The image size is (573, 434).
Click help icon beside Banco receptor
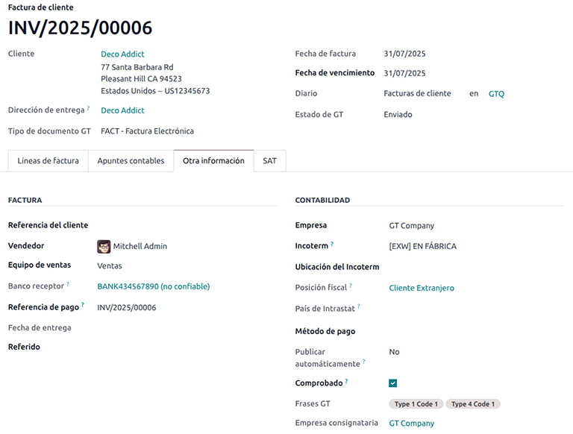[x=68, y=284]
